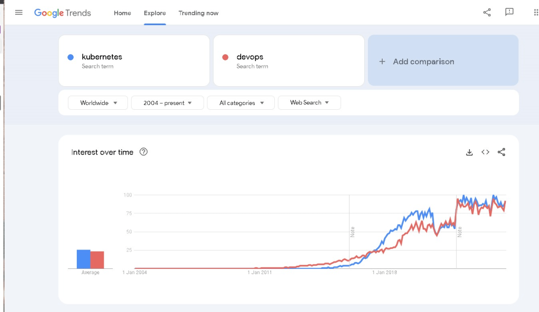The image size is (539, 312).
Task: Click the red devops color dot
Action: coord(225,57)
